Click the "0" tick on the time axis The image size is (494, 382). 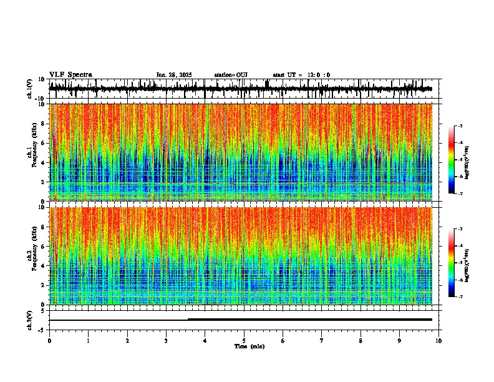tap(49, 341)
